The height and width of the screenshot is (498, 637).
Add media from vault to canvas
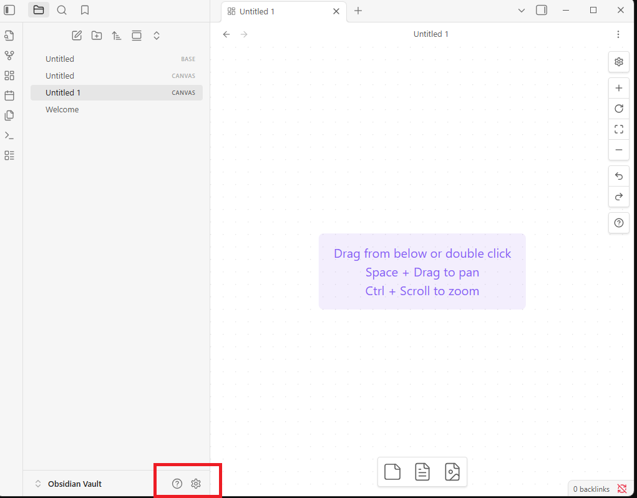pyautogui.click(x=452, y=472)
